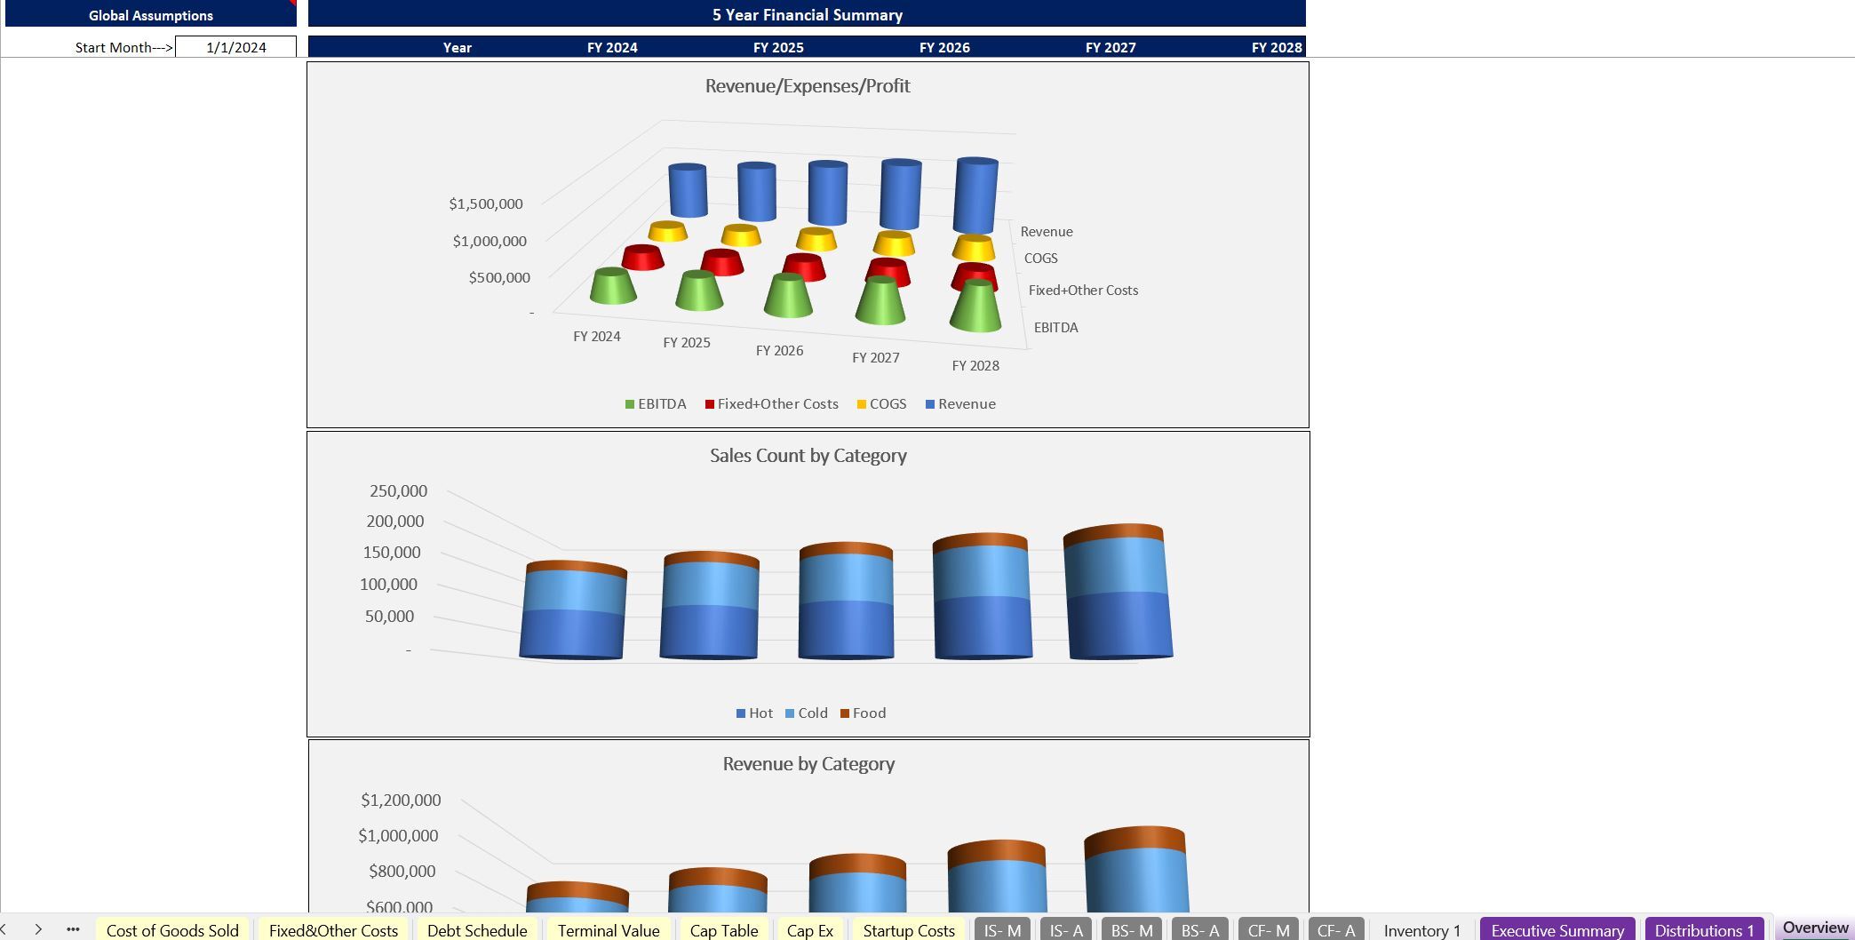Go to the Terminal Value tab
This screenshot has width=1855, height=940.
tap(609, 929)
